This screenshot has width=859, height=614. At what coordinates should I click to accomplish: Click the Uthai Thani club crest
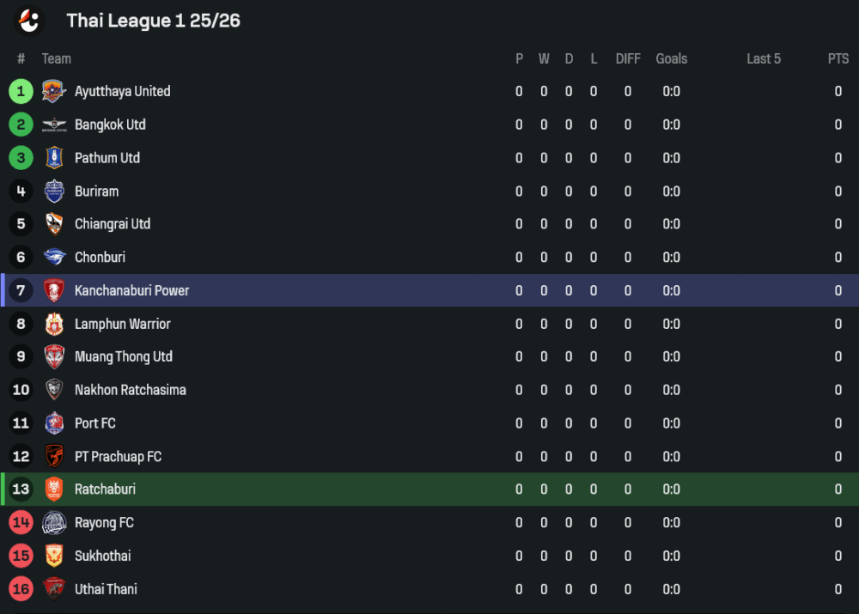(x=54, y=589)
